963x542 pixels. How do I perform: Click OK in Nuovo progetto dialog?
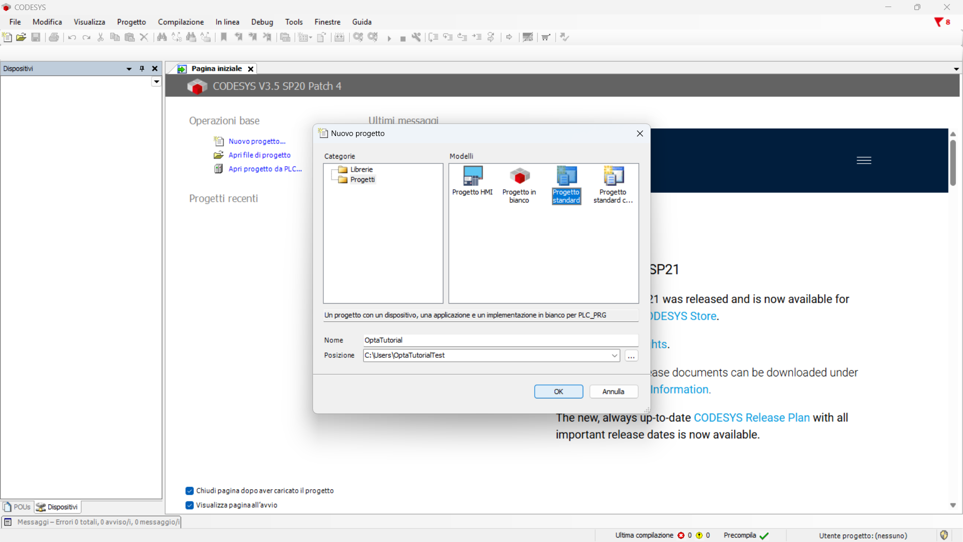tap(558, 391)
